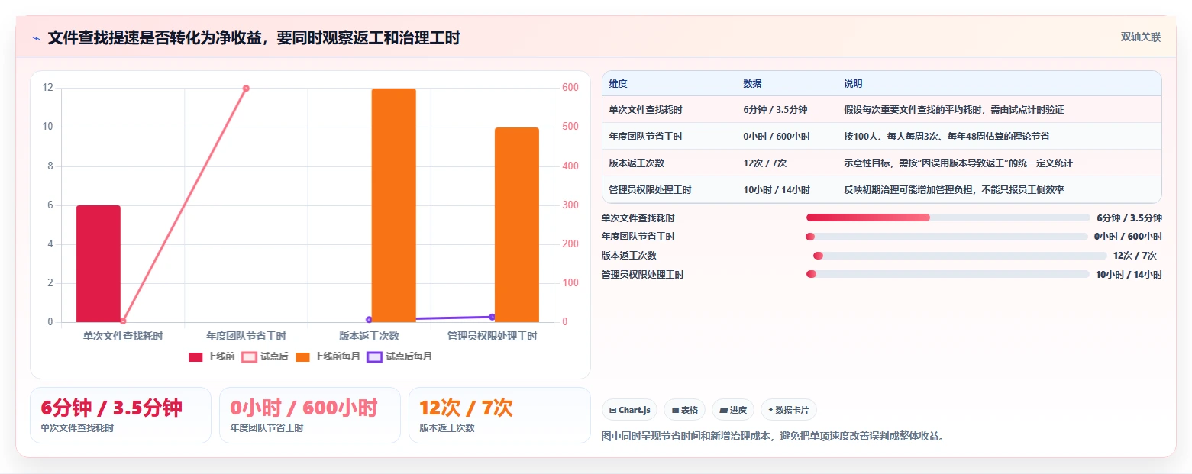
Task: Click the purple point above 版本返工次数 label
Action: 369,320
